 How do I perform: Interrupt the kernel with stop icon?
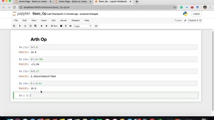(61, 26)
